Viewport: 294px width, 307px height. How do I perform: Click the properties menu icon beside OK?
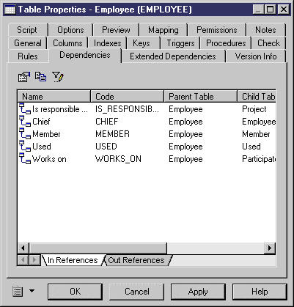tap(18, 292)
